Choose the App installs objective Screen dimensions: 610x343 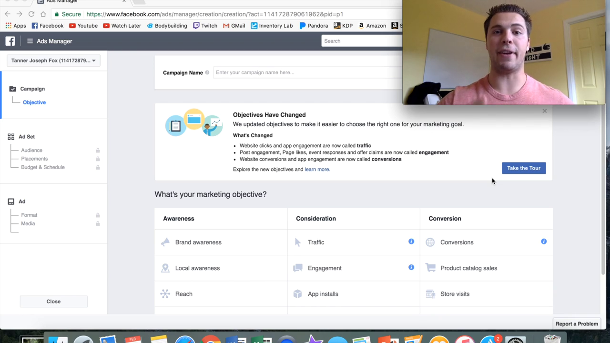[353, 294]
